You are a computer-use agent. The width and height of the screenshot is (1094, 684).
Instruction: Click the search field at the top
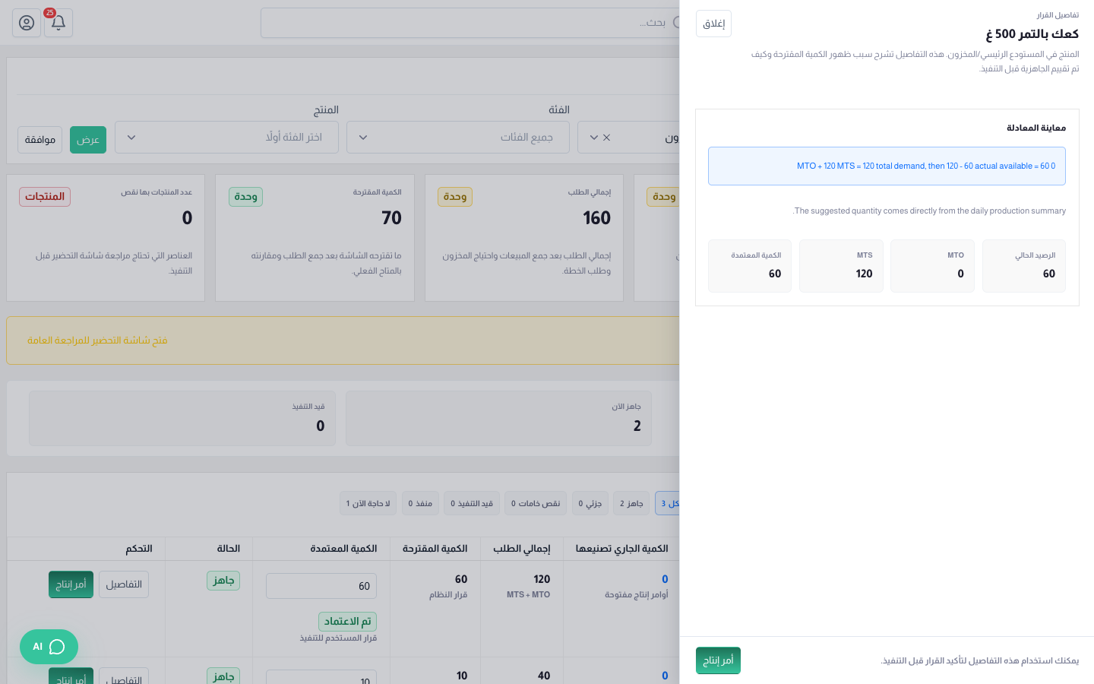point(470,23)
